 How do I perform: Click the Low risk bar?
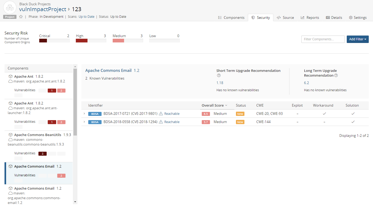(x=164, y=41)
